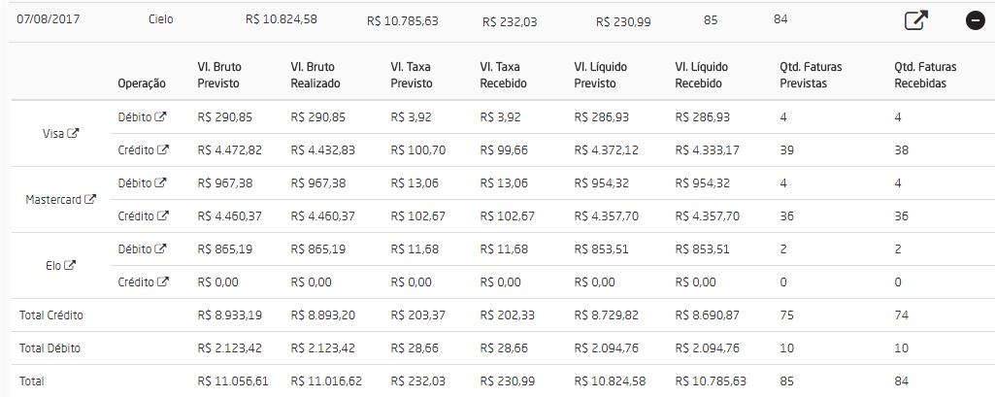Screen dimensions: 995x397
Task: Open Mastercard Débito operation link icon
Action: click(x=161, y=183)
